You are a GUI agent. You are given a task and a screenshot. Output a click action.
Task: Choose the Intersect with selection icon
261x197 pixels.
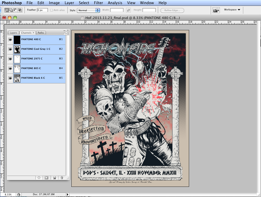click(20, 10)
